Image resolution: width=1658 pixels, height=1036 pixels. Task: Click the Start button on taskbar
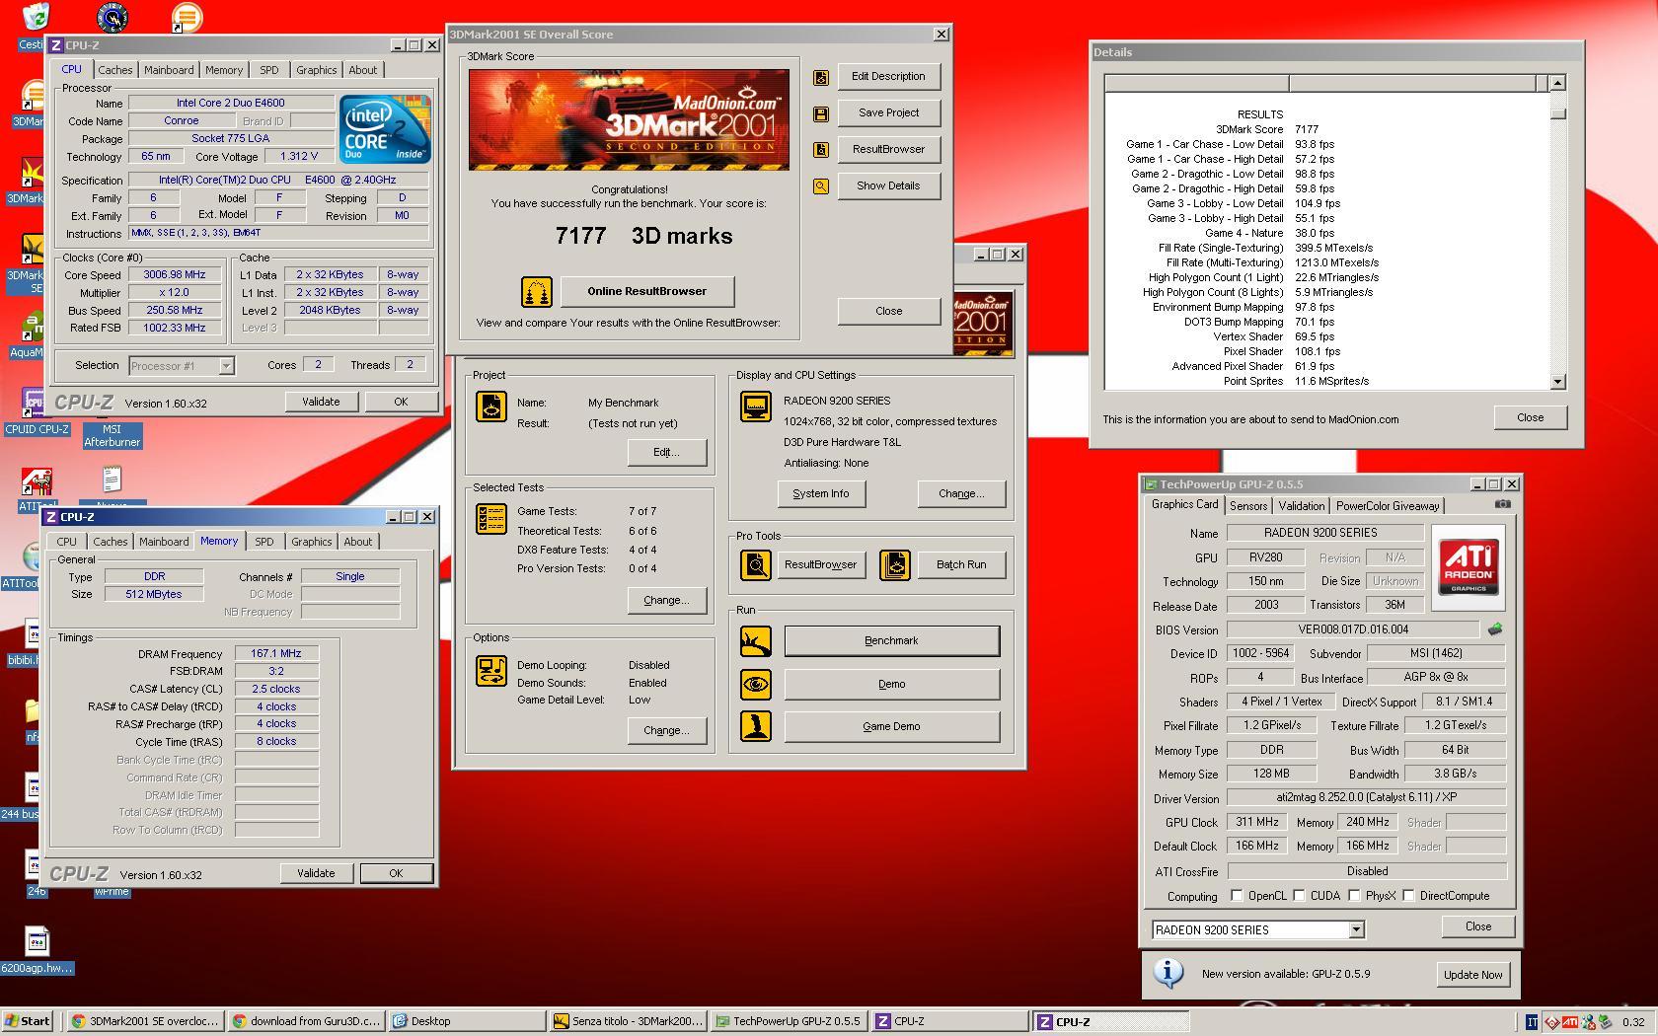point(28,1021)
